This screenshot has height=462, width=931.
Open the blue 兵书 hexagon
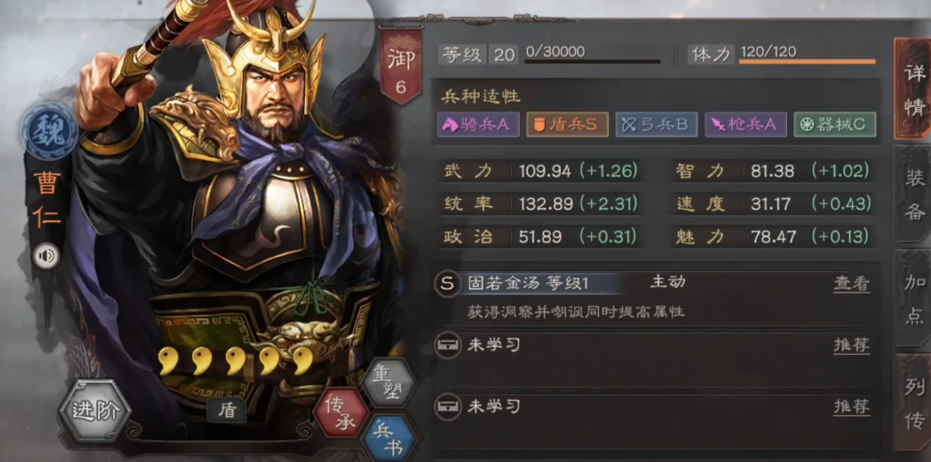pyautogui.click(x=389, y=438)
